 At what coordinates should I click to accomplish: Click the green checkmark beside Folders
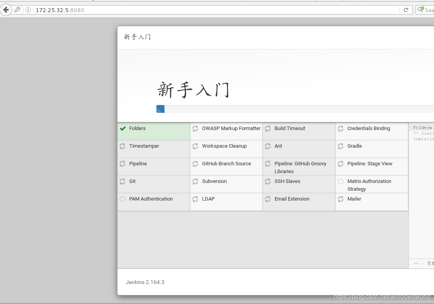click(x=123, y=128)
